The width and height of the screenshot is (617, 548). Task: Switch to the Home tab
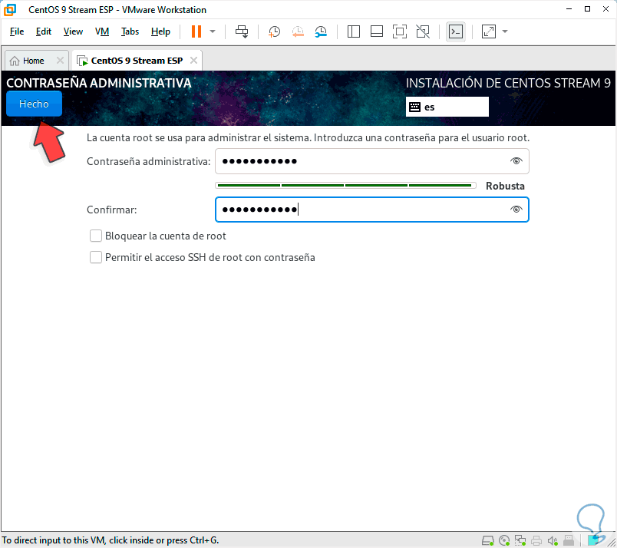(x=33, y=61)
